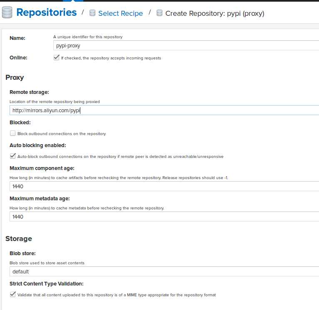Toggle the Strict Content Type Validation checkbox

pos(13,295)
